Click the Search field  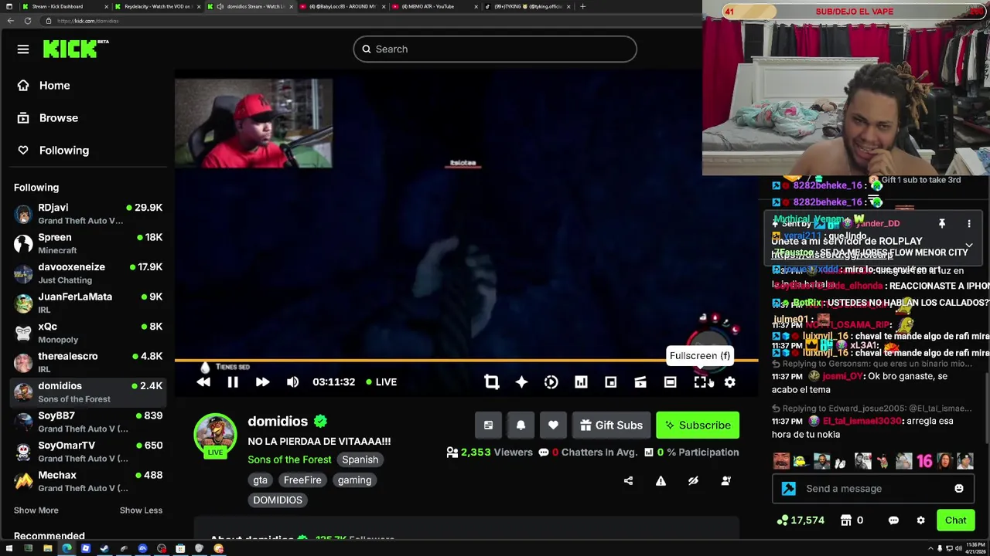[495, 49]
